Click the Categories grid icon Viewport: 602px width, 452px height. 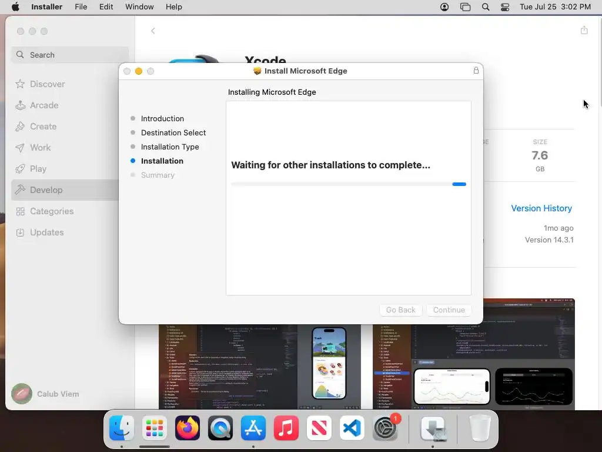click(x=21, y=211)
